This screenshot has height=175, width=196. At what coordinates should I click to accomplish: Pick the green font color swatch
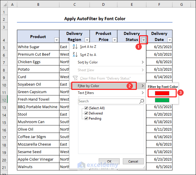[x=162, y=100]
